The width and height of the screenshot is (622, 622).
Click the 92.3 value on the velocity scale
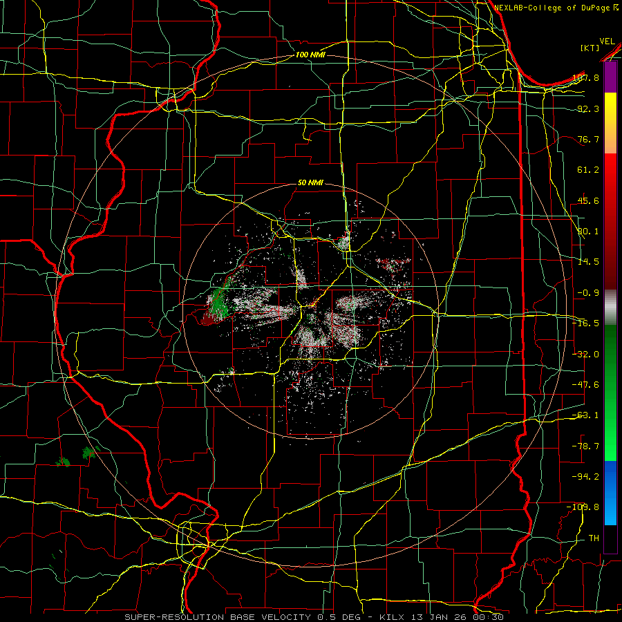588,109
